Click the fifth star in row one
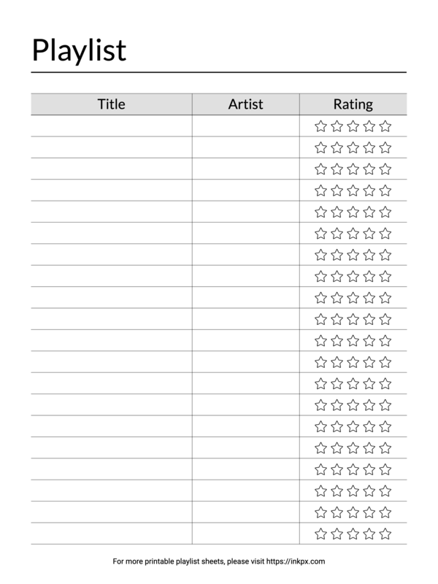The width and height of the screenshot is (438, 584). tap(385, 126)
